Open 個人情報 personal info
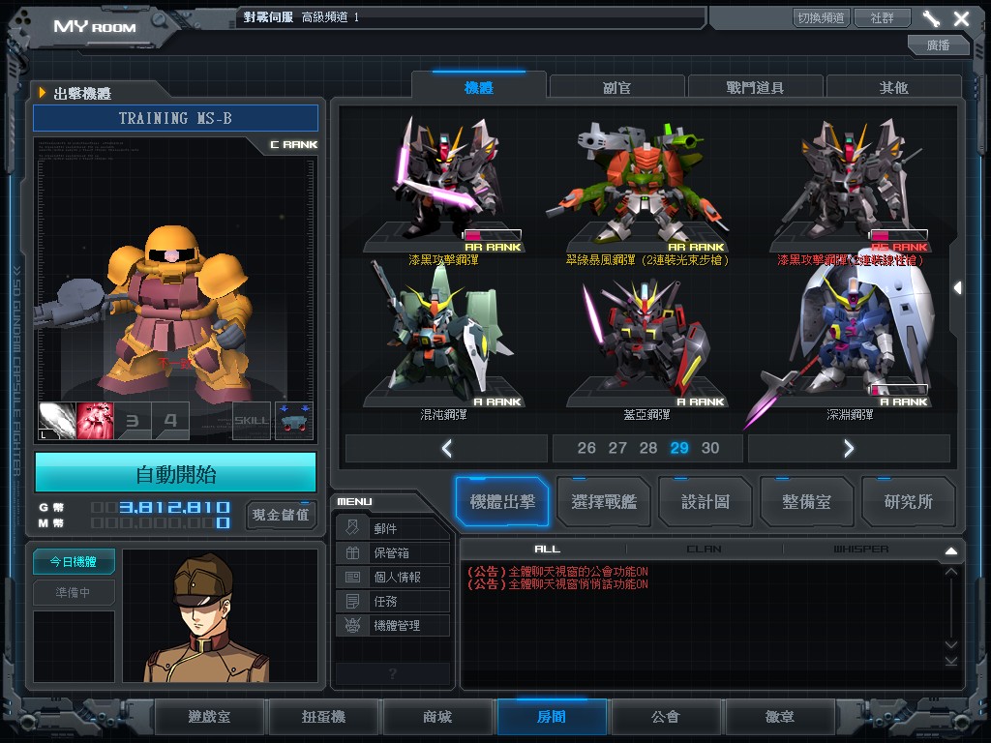The image size is (991, 743). (x=393, y=577)
